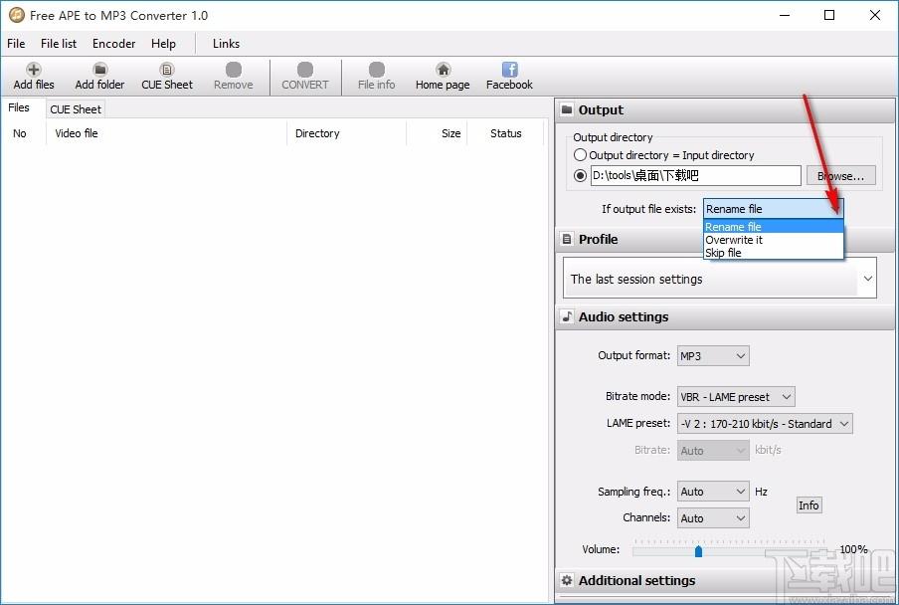This screenshot has width=899, height=605.
Task: Open the Bitrate mode dropdown
Action: 736,397
